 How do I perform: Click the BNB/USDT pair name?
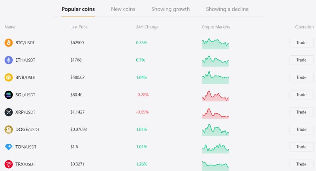pos(26,77)
